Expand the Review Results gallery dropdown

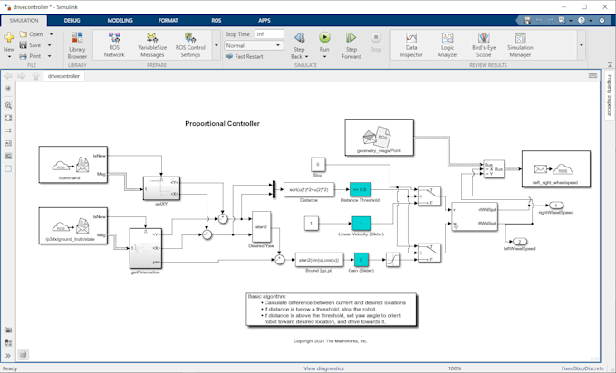[582, 45]
